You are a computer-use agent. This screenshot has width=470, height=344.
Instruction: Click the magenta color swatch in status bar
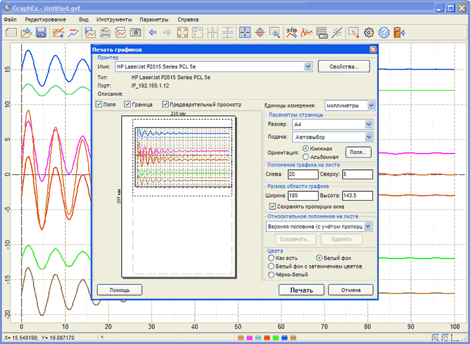(249, 338)
